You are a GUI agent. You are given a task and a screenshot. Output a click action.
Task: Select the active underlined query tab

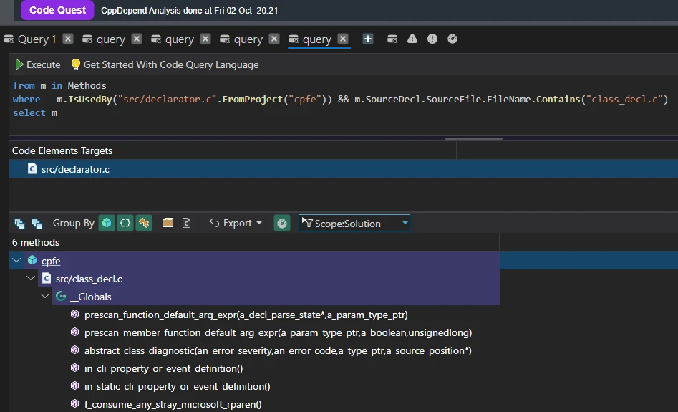[310, 39]
